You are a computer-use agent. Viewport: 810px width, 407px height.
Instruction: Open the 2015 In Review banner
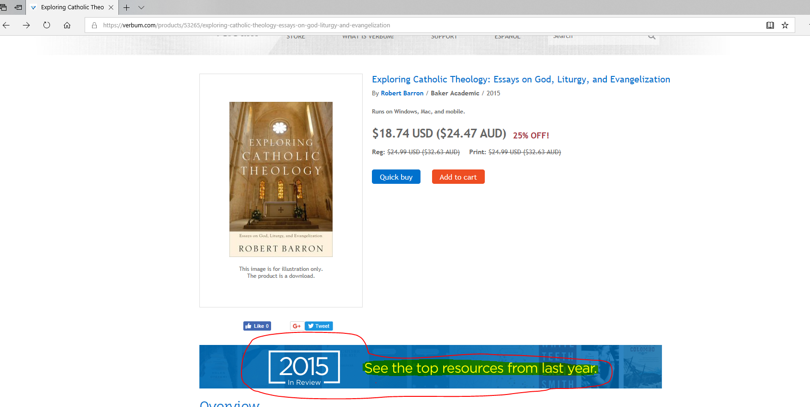[x=430, y=367]
